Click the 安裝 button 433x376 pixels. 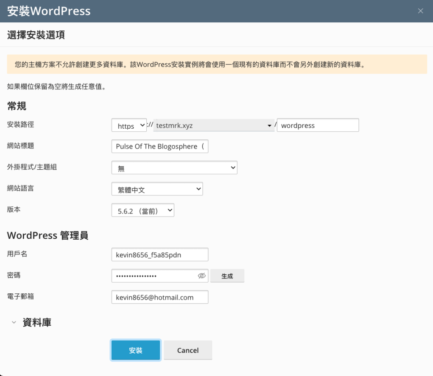coord(136,350)
